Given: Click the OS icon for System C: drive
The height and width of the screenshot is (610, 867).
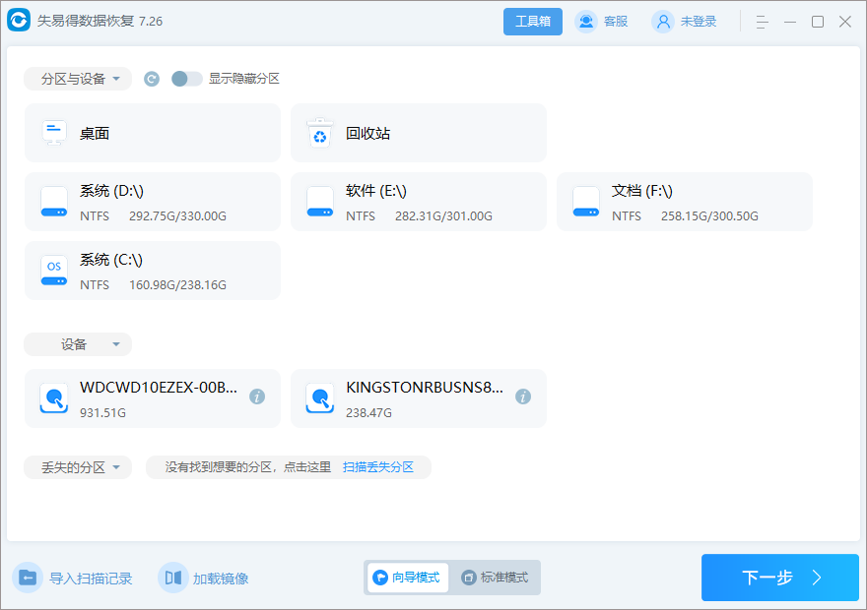Looking at the screenshot, I should pos(53,270).
